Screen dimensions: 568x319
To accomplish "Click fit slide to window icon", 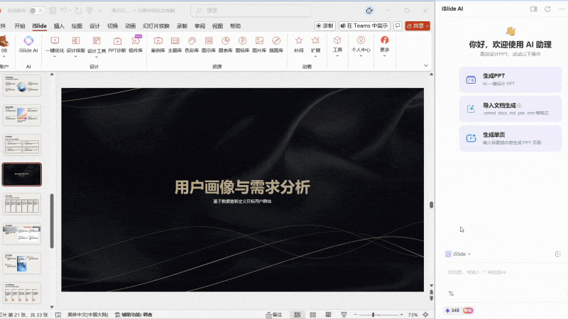I will click(x=425, y=315).
